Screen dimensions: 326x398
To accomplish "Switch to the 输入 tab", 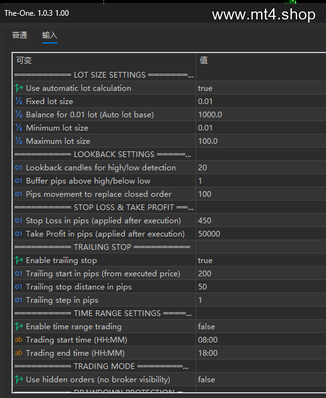I will (x=50, y=35).
